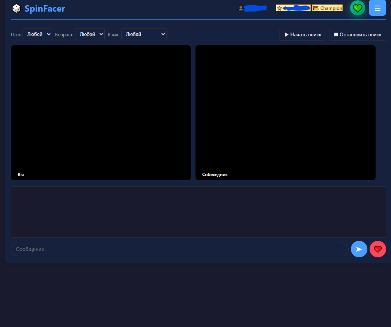
Task: Click the user profile icon next to the username
Action: (x=241, y=8)
